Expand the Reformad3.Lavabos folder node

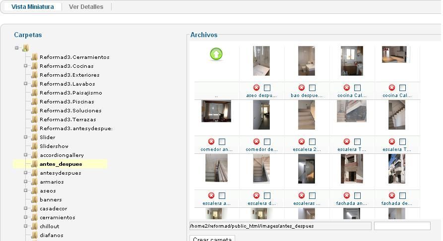[26, 84]
